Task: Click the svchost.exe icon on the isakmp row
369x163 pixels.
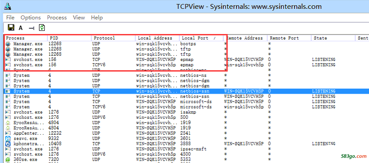Action: click(x=8, y=112)
